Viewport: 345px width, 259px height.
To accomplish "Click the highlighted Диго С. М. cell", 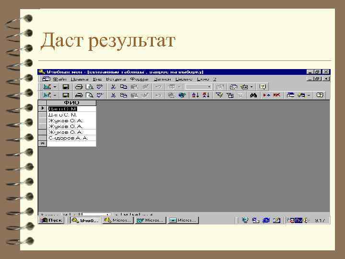I will 71,109.
